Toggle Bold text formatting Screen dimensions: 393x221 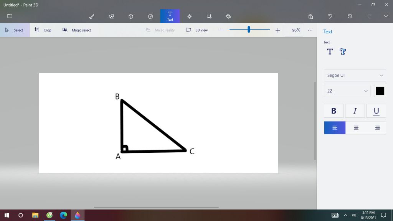(x=334, y=111)
